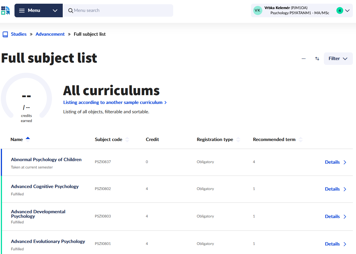Viewport: 356px width, 254px height.
Task: Expand the user profile chevron
Action: [347, 10]
